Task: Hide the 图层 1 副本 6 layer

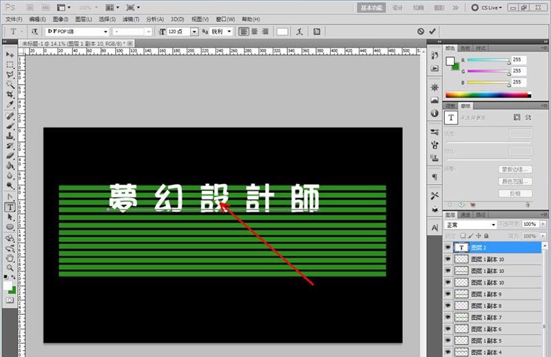Action: click(x=448, y=329)
